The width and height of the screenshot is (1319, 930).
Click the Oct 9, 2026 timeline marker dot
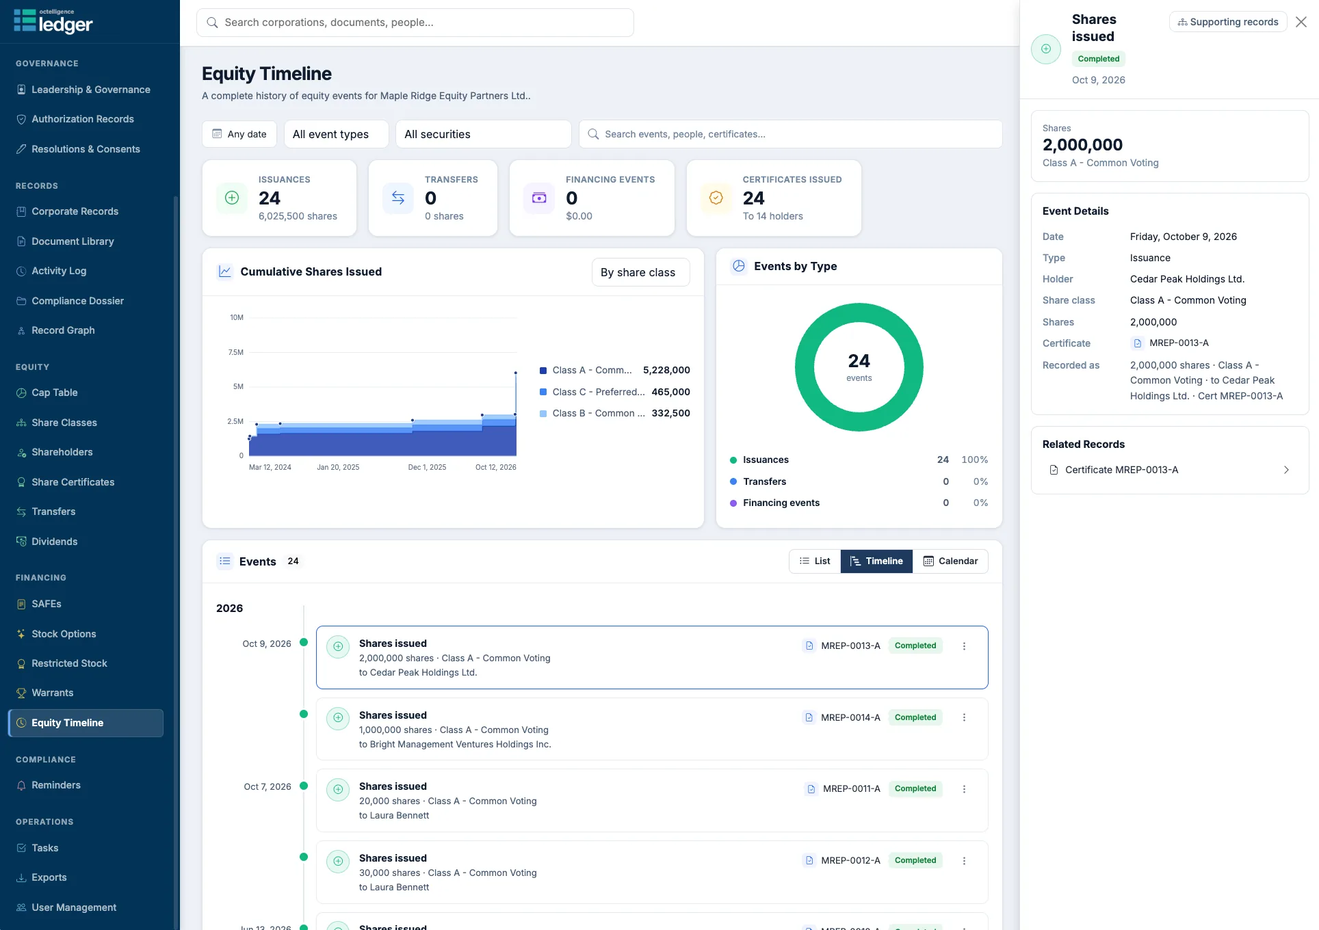pyautogui.click(x=304, y=642)
